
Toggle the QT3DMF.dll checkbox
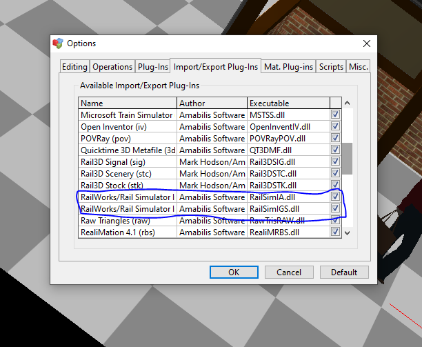coord(335,150)
